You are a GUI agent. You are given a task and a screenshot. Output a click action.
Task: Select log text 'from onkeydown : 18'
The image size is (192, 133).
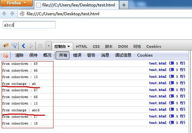20,123
